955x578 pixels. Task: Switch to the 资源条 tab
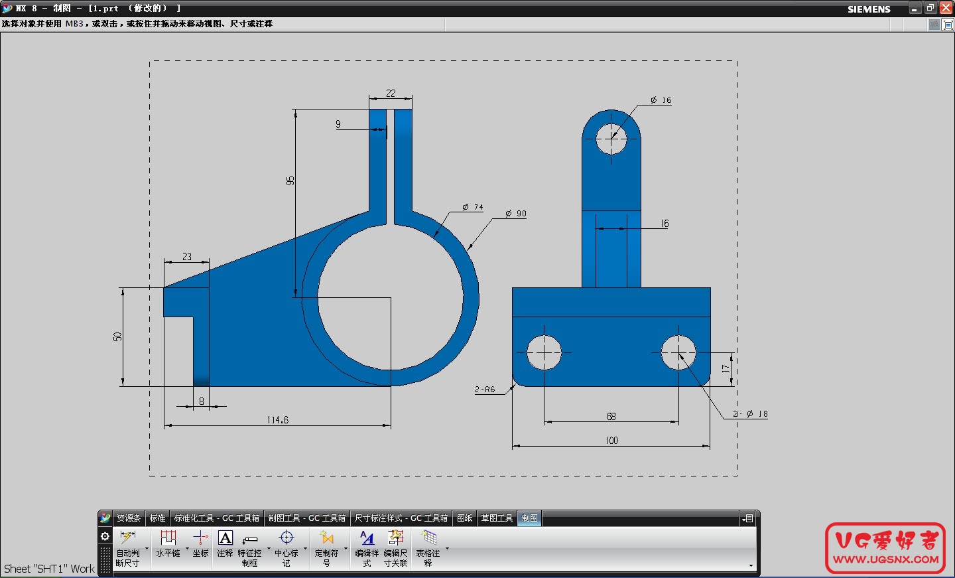pos(129,518)
